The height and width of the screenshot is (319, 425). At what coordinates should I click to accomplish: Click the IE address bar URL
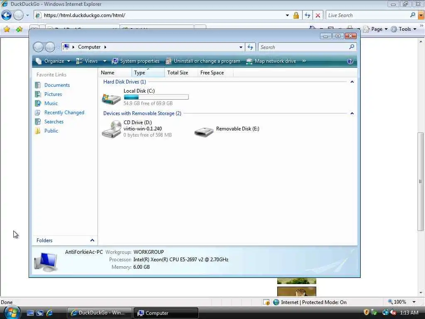(x=85, y=15)
